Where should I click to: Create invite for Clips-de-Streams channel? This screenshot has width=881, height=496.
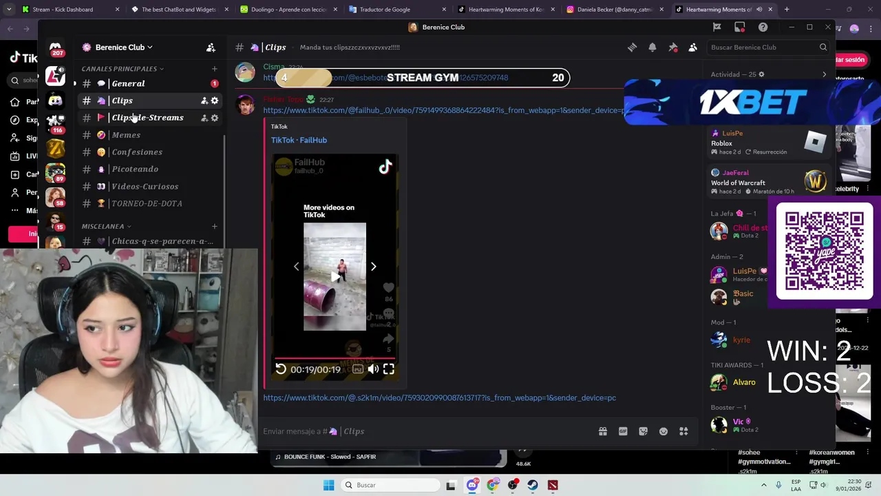pyautogui.click(x=204, y=118)
